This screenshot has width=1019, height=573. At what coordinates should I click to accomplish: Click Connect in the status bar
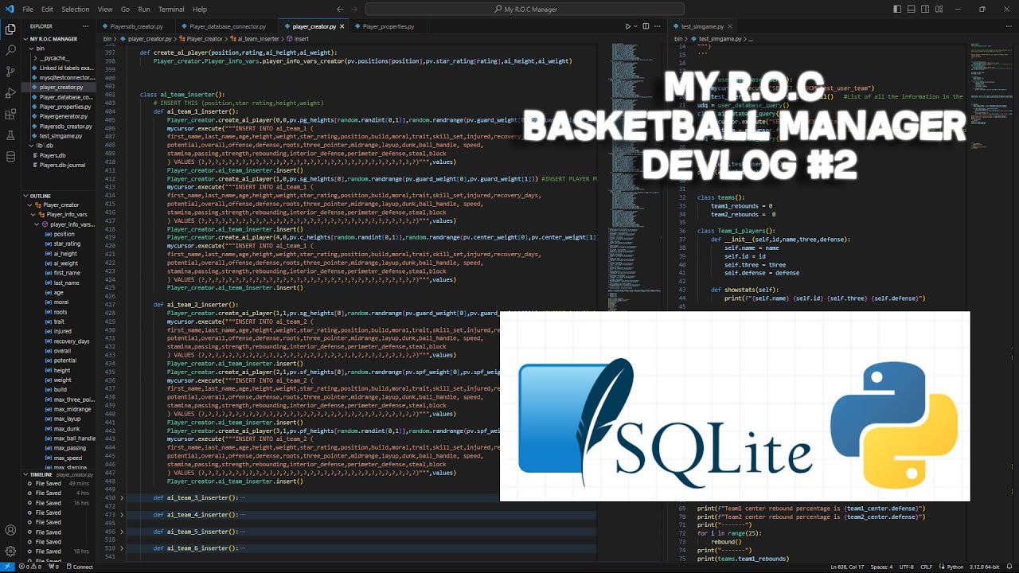click(80, 567)
